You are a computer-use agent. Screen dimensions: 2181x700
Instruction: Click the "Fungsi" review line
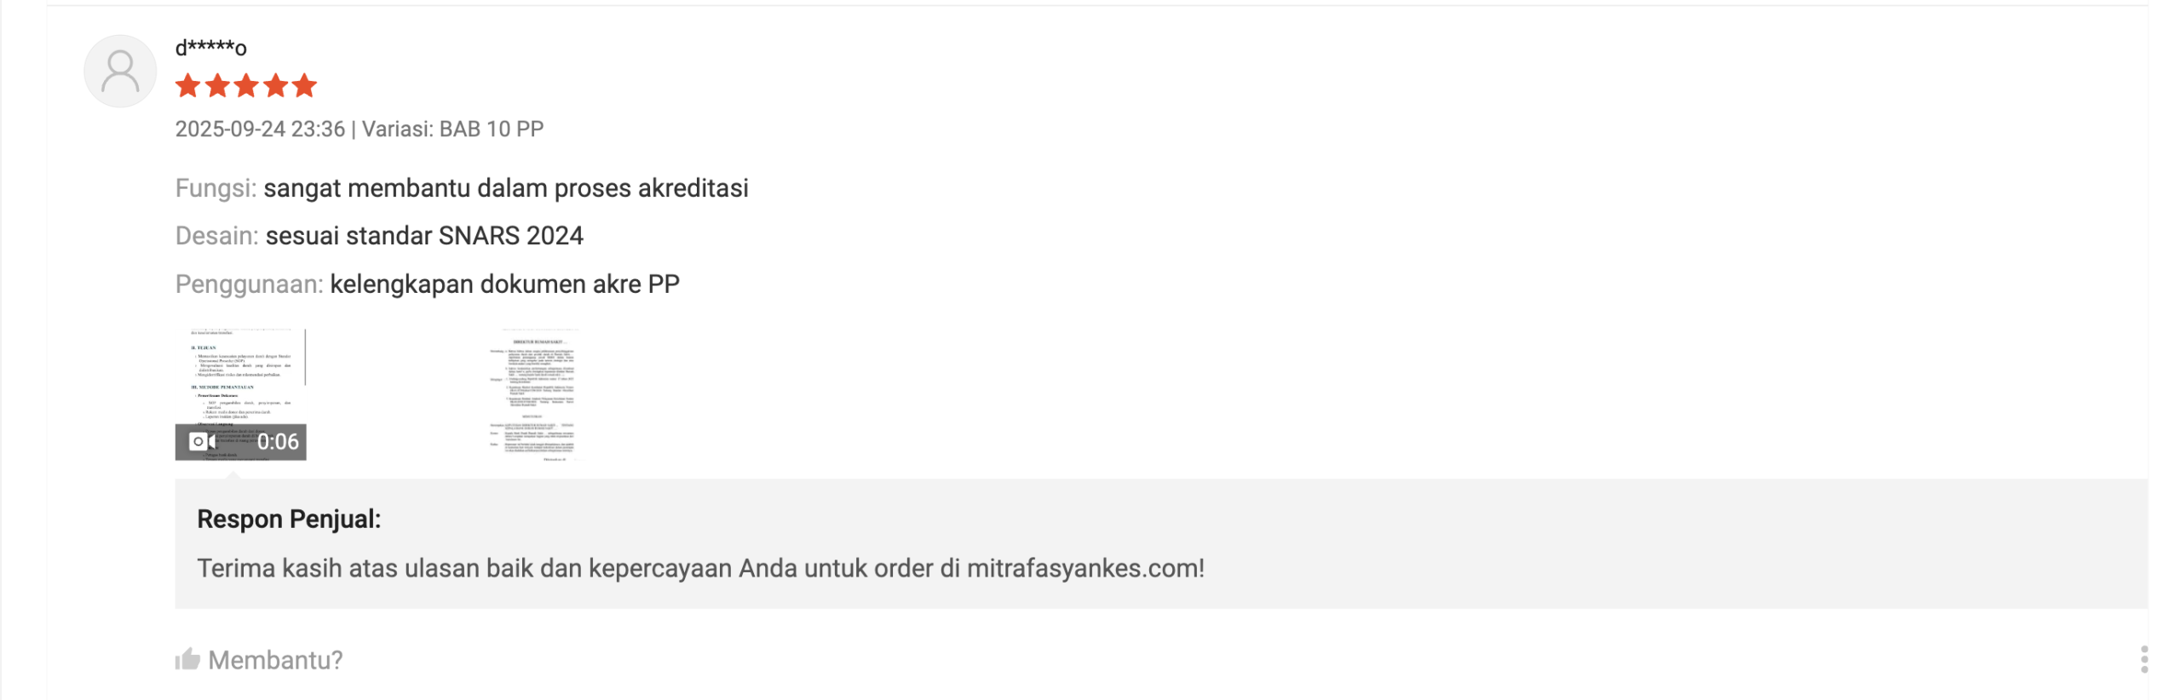point(462,188)
